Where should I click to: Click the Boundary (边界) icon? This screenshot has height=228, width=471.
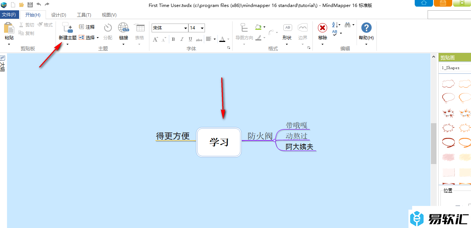[303, 28]
